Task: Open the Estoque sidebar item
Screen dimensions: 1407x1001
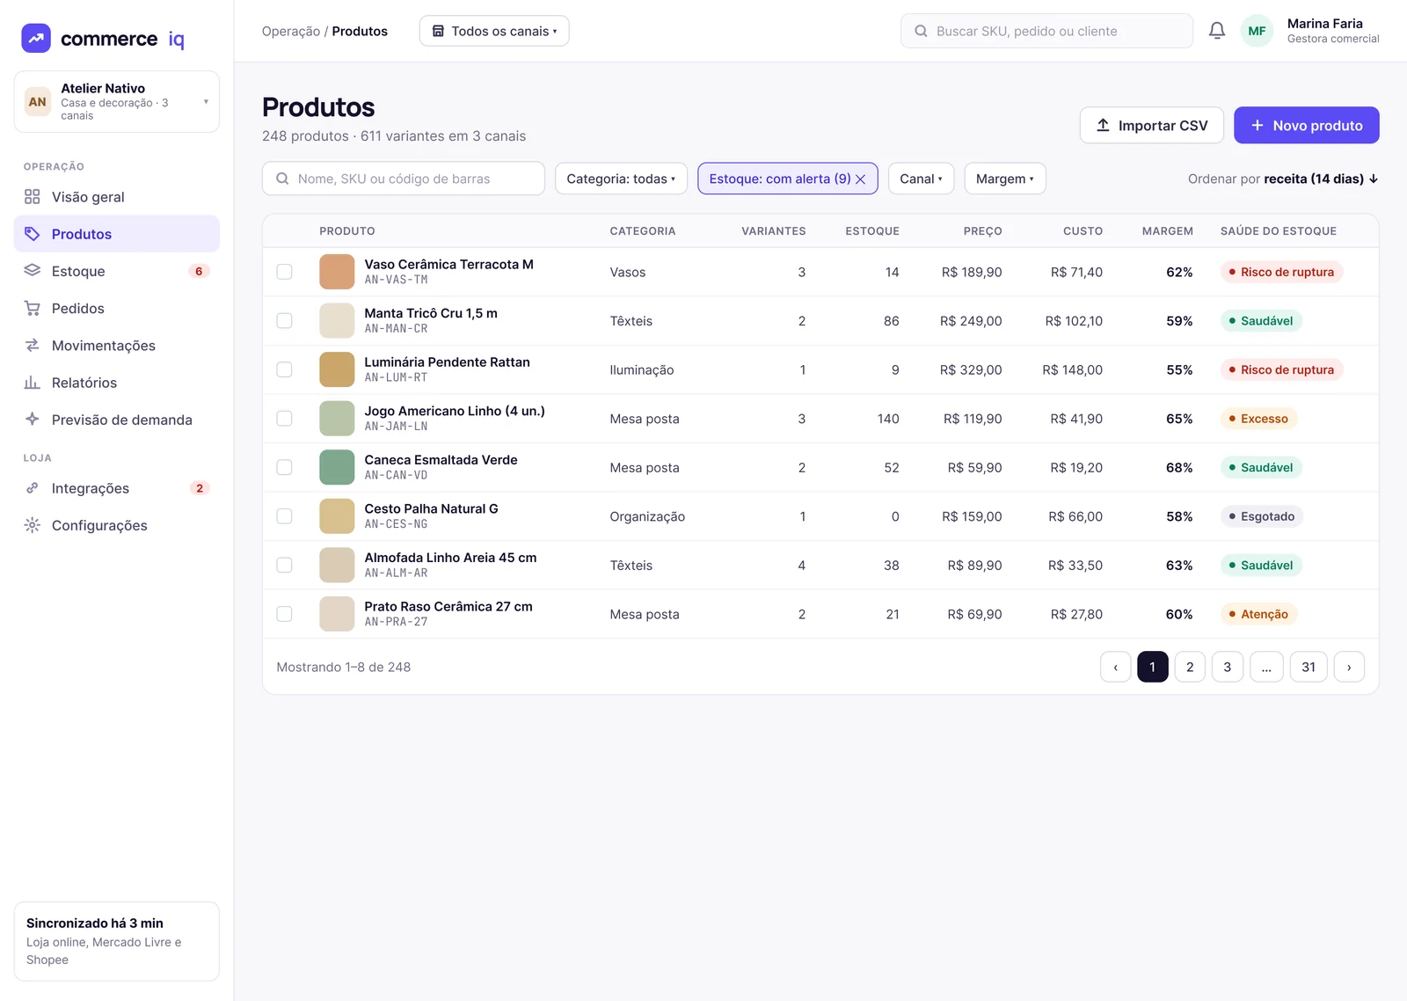Action: click(117, 271)
